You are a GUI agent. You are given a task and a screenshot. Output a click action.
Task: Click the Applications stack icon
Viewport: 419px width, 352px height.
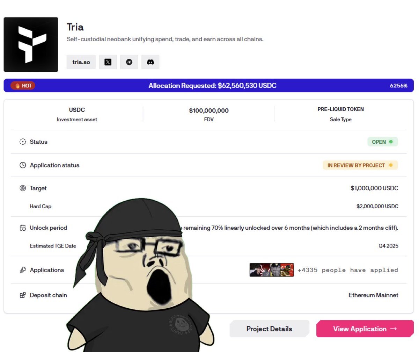pyautogui.click(x=23, y=270)
